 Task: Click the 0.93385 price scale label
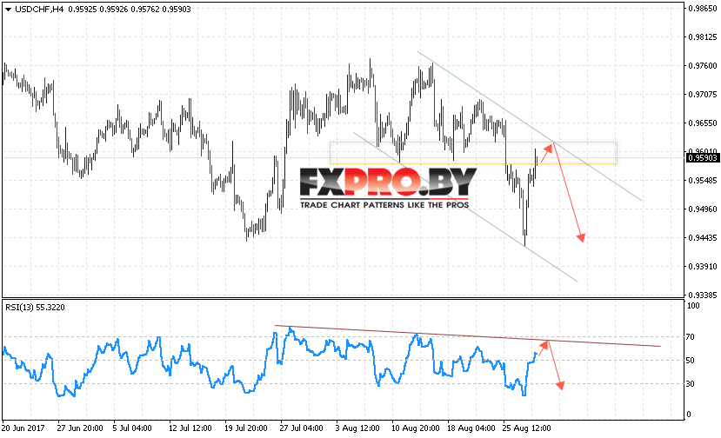pos(702,295)
